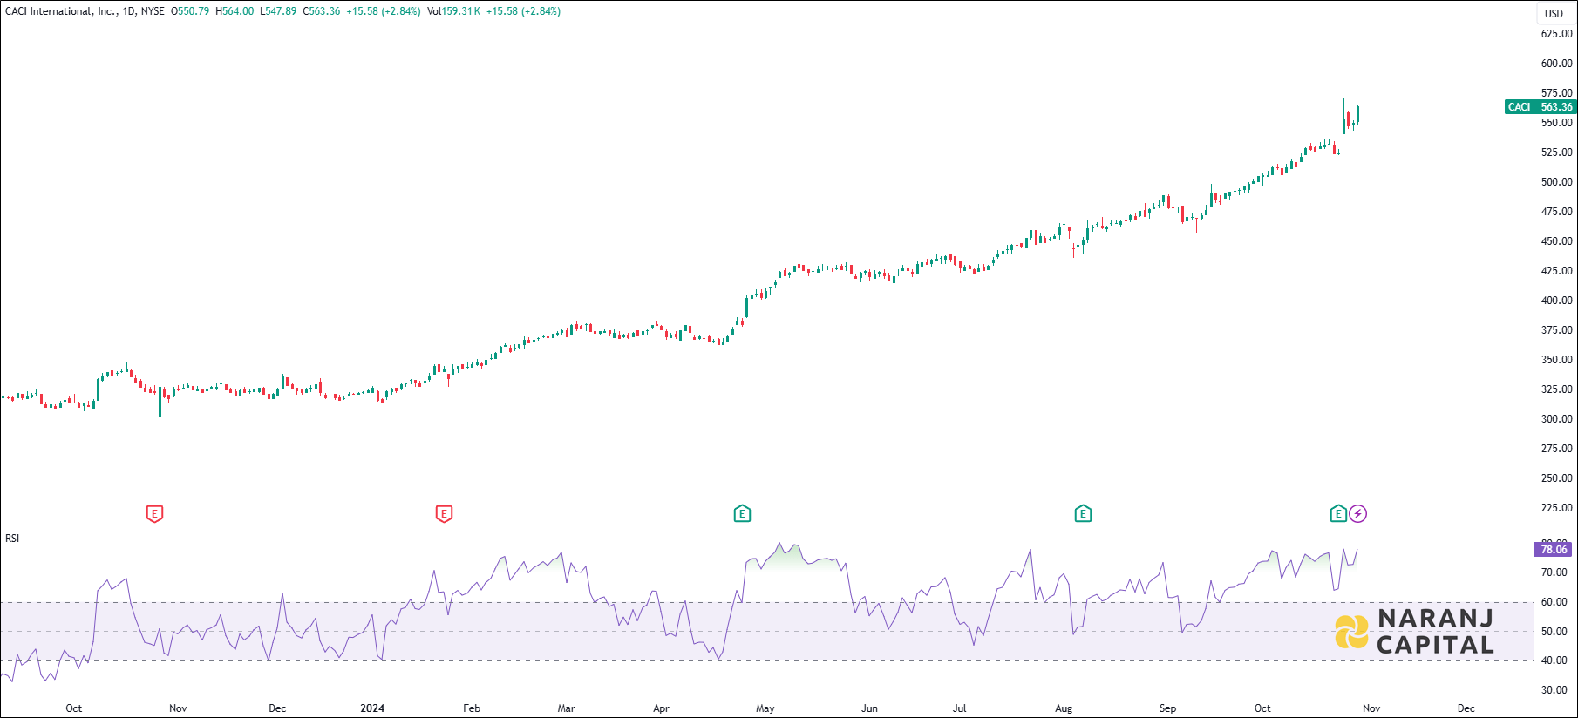Open the green earnings marker dated late April

(742, 514)
